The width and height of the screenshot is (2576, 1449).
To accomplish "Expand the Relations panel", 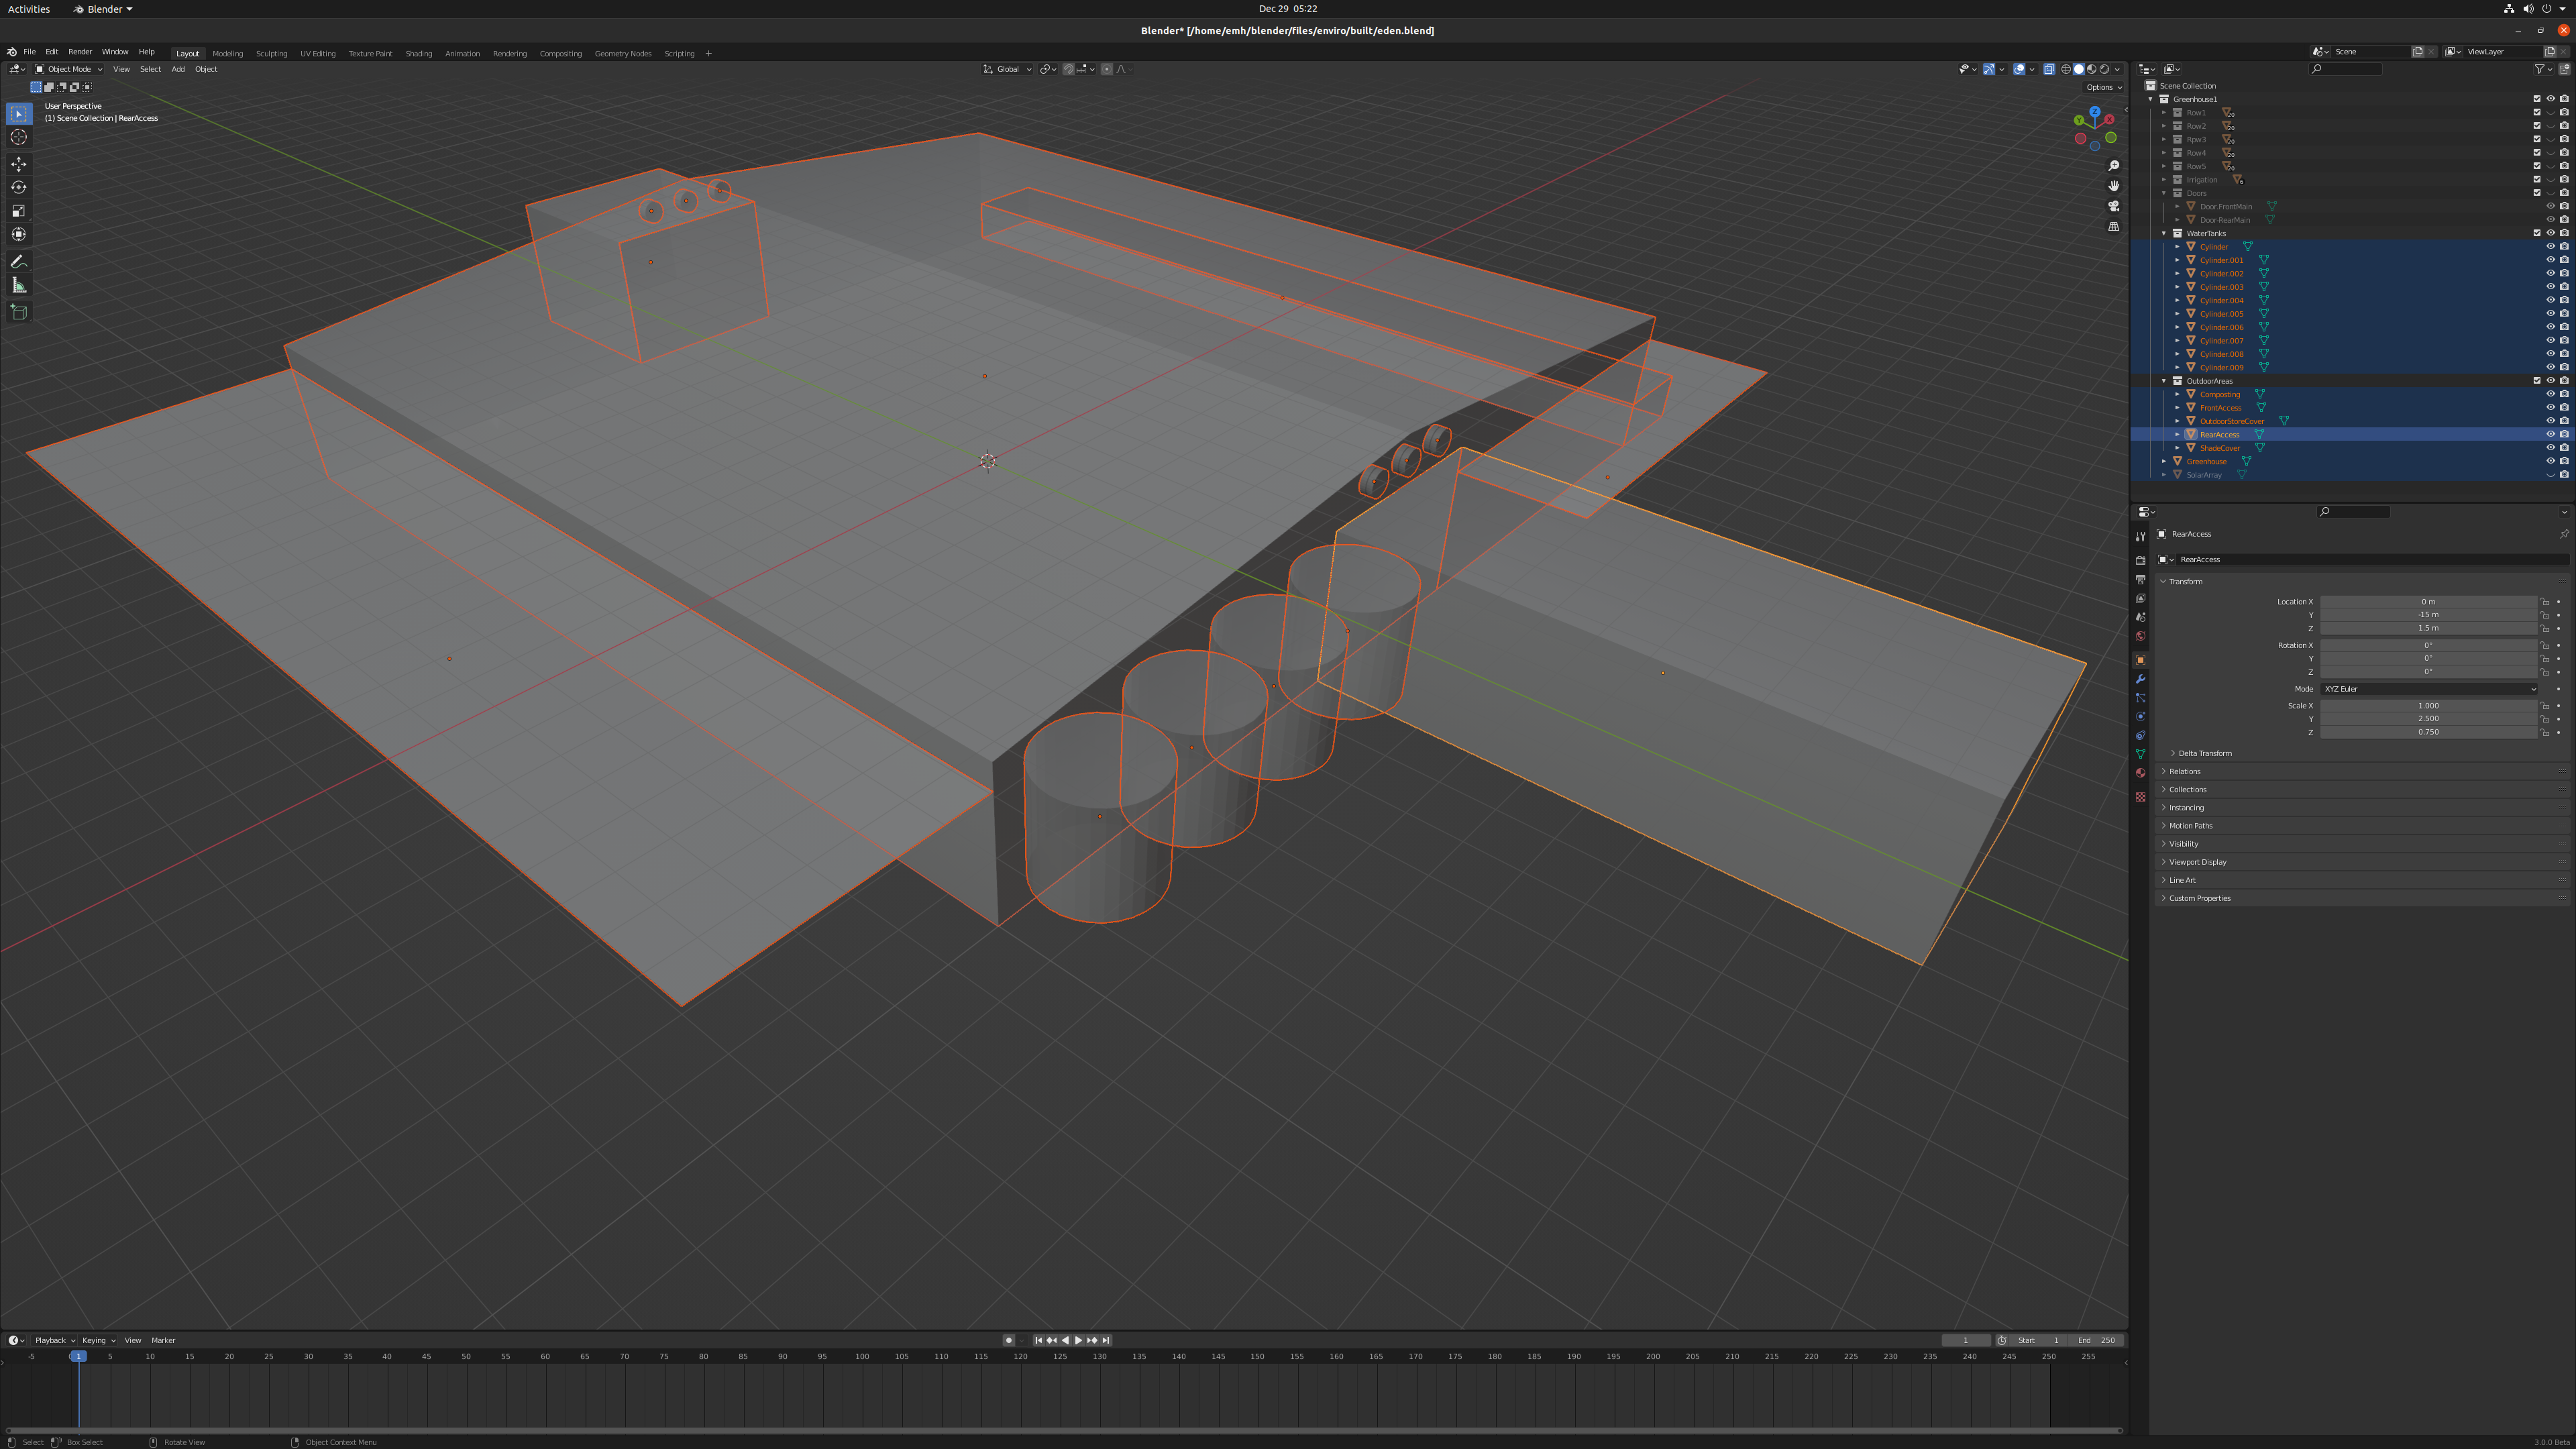I will click(2184, 771).
